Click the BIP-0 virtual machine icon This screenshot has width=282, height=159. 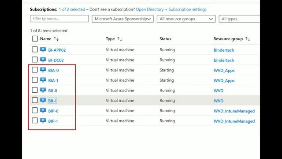coord(43,110)
